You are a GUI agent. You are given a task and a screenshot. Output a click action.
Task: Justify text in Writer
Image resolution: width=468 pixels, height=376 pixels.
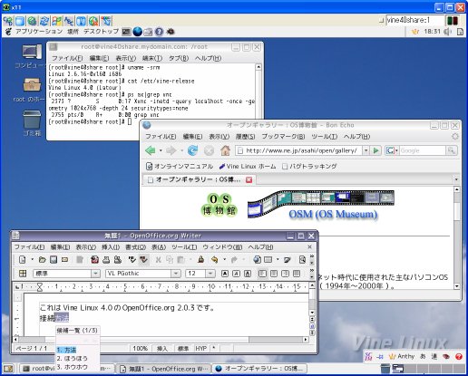[297, 274]
